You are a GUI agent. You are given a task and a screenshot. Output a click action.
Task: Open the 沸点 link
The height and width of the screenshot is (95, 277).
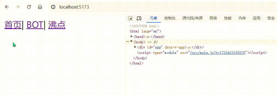pos(57,25)
